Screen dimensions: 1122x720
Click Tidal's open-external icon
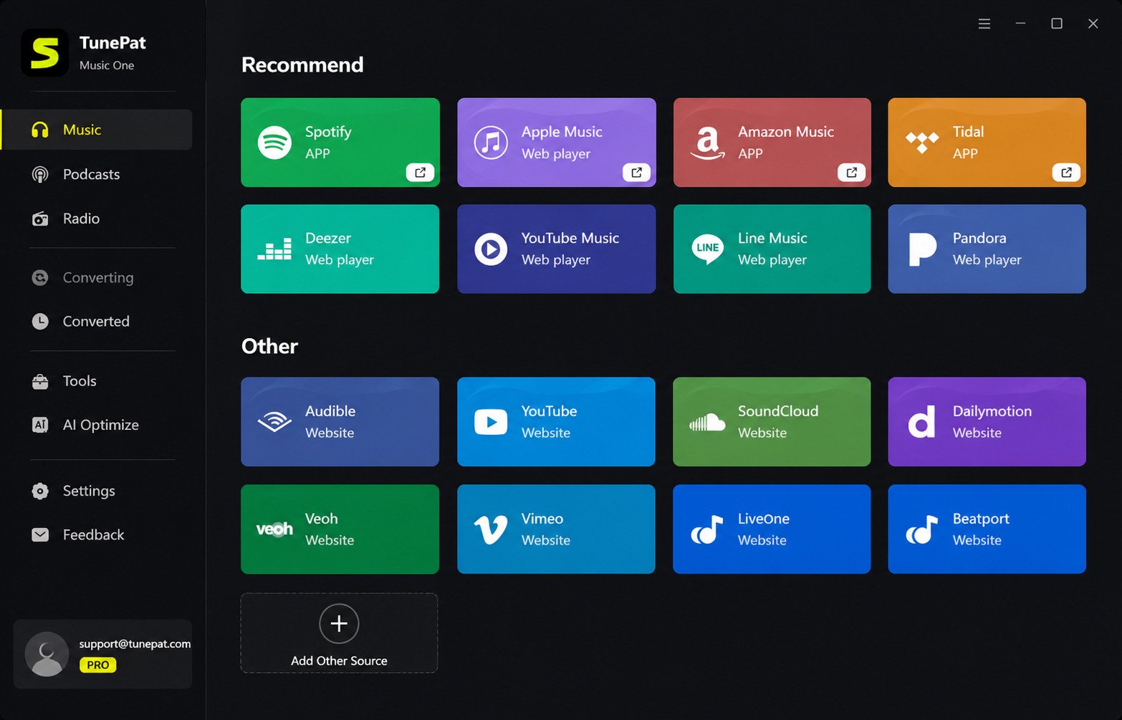click(x=1066, y=172)
